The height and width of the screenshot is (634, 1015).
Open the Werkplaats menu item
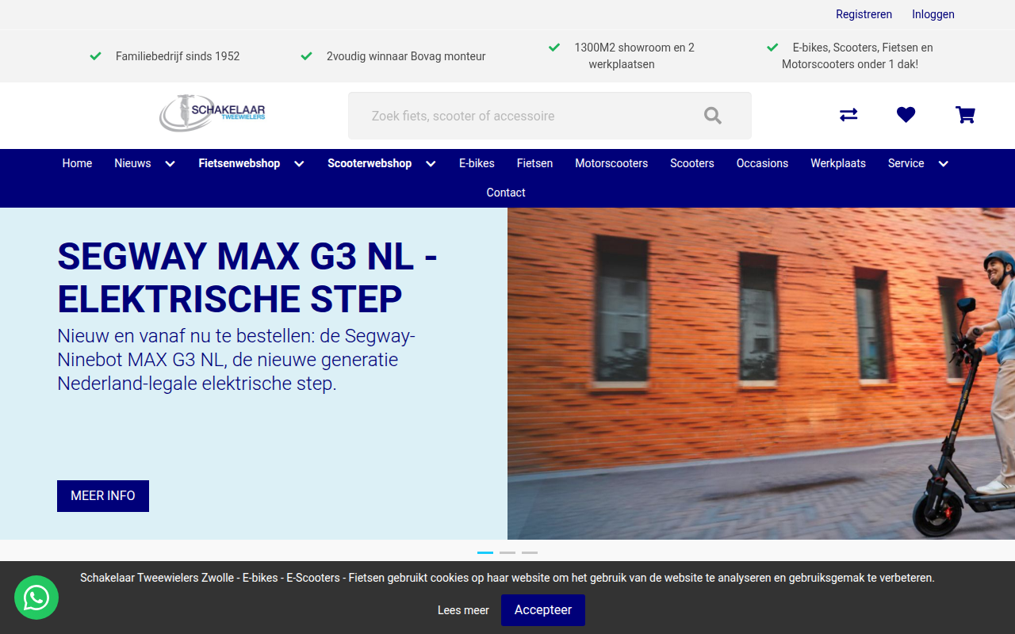(x=838, y=163)
